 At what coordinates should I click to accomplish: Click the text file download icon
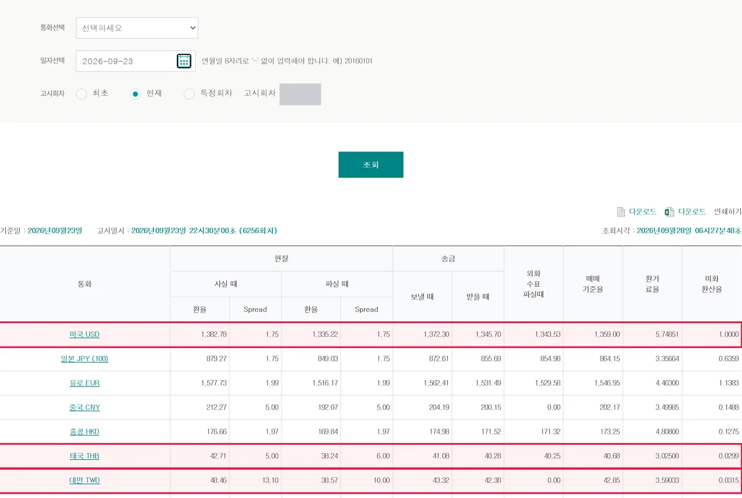621,212
